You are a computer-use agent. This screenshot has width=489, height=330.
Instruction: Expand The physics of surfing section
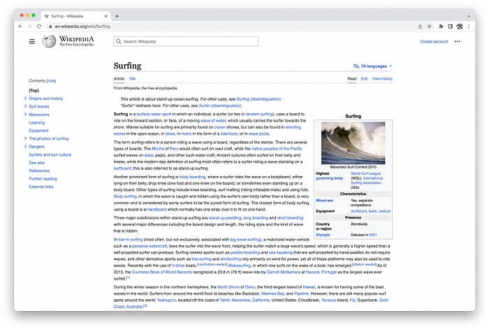(25, 138)
